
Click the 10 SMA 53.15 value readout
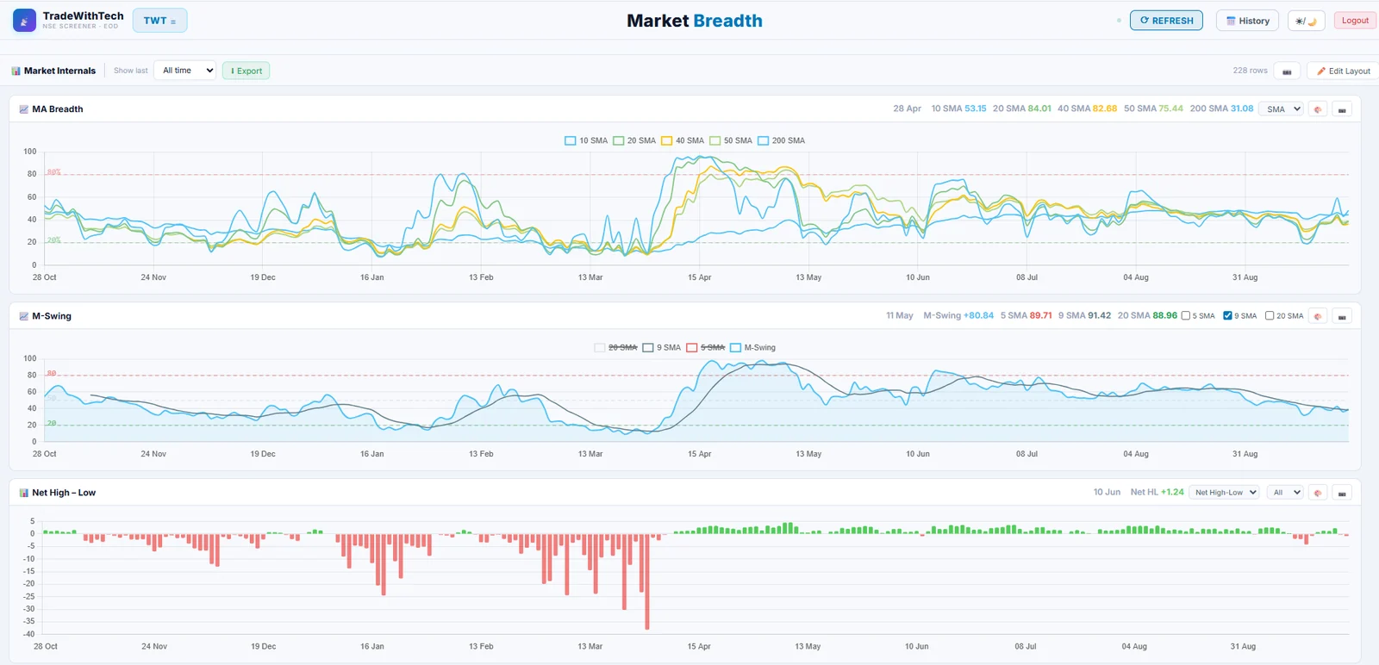tap(958, 109)
